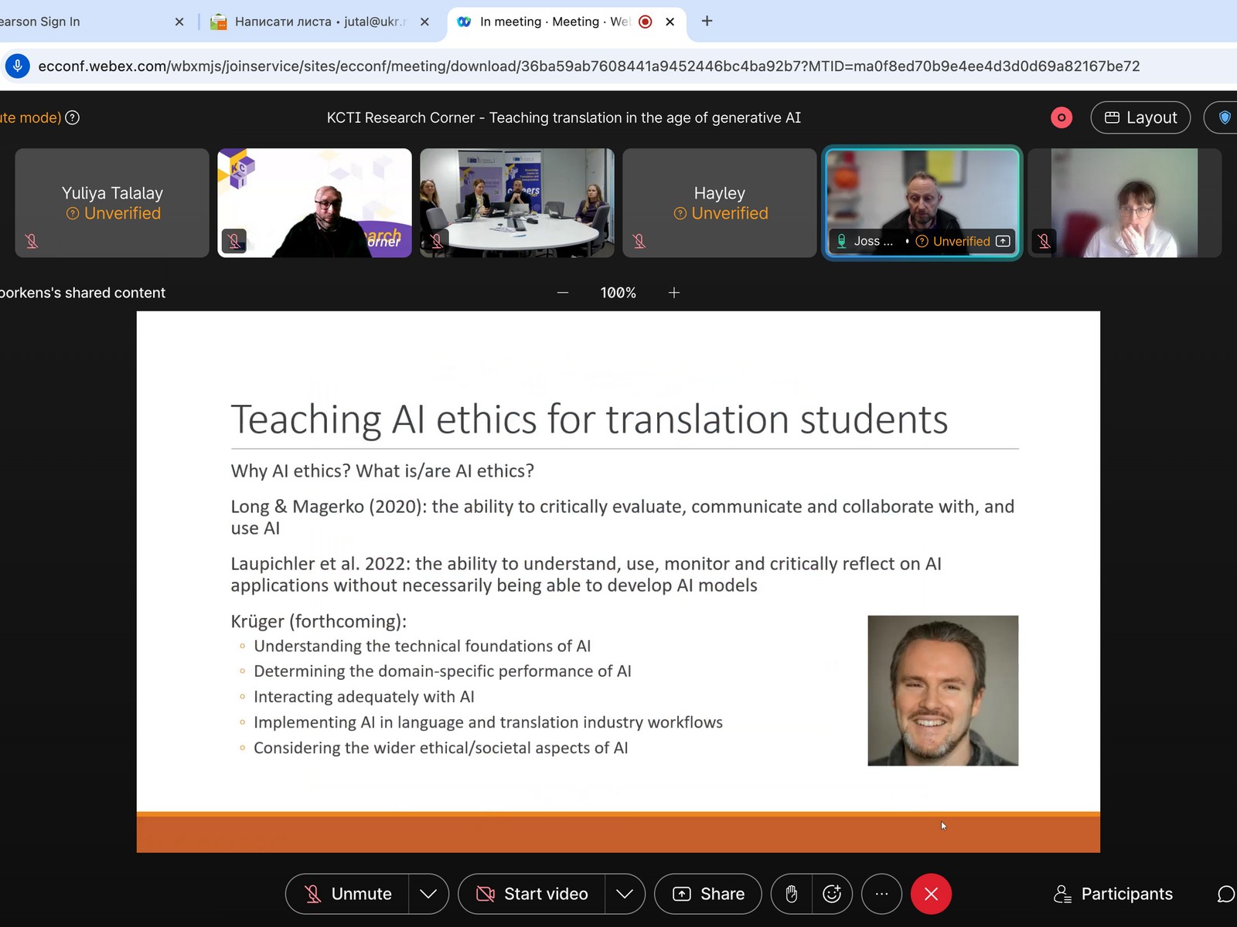Open the reactions smiley icon
1237x927 pixels.
point(832,894)
